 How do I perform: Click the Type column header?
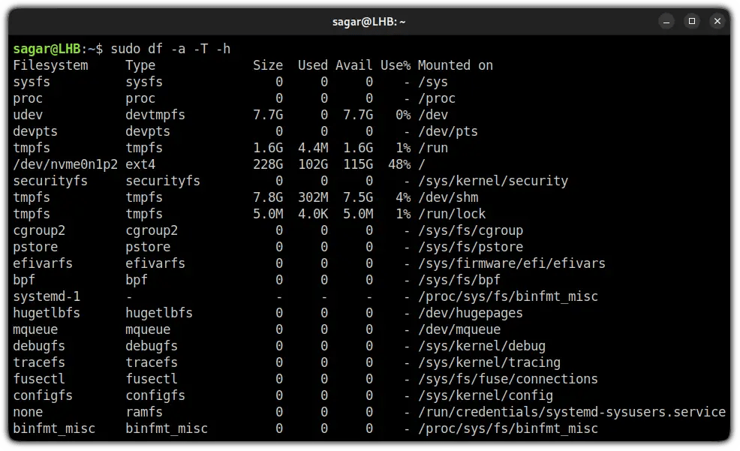click(140, 65)
